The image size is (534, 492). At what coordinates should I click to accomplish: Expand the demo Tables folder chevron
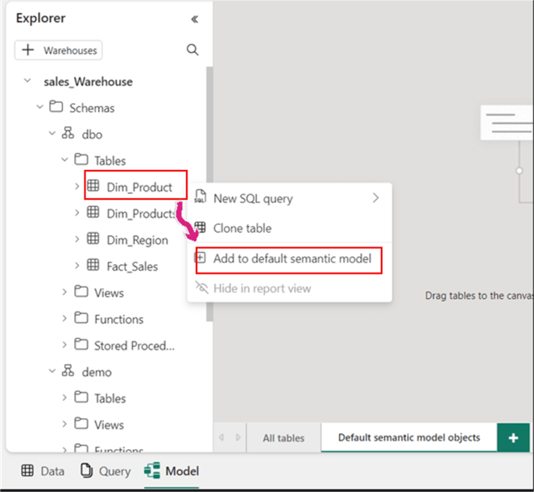[64, 397]
